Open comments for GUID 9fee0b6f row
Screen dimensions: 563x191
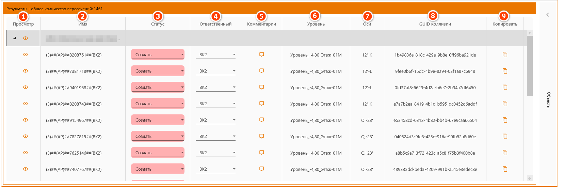(261, 71)
